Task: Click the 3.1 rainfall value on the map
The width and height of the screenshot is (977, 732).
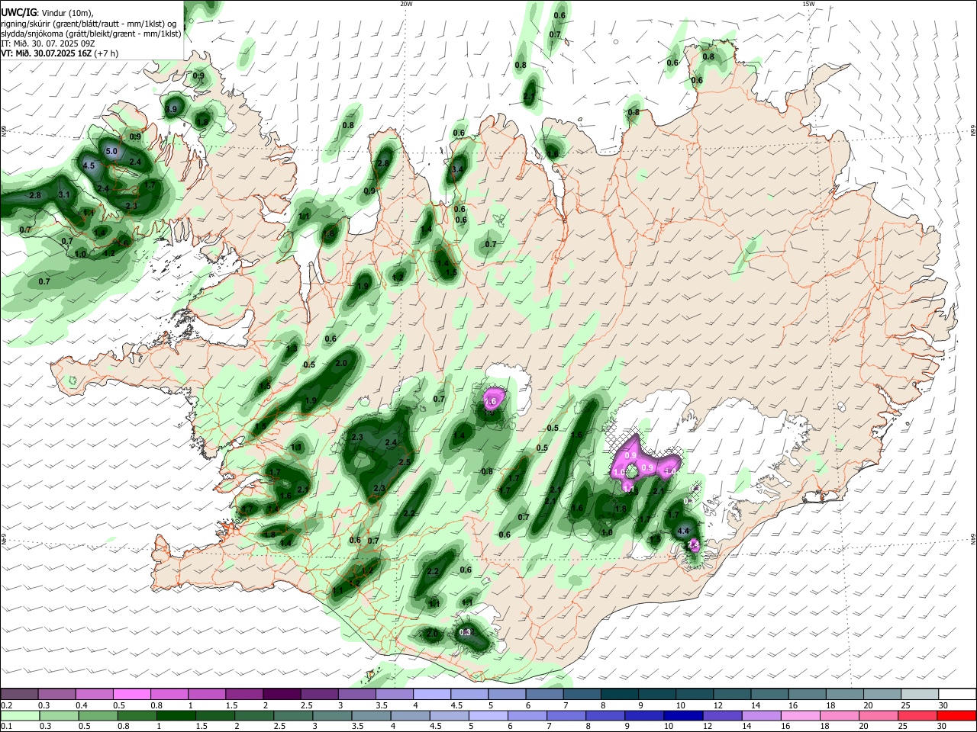Action: tap(64, 195)
